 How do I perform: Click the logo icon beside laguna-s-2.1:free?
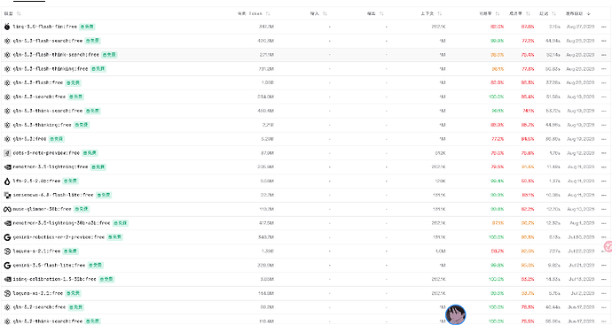point(7,251)
